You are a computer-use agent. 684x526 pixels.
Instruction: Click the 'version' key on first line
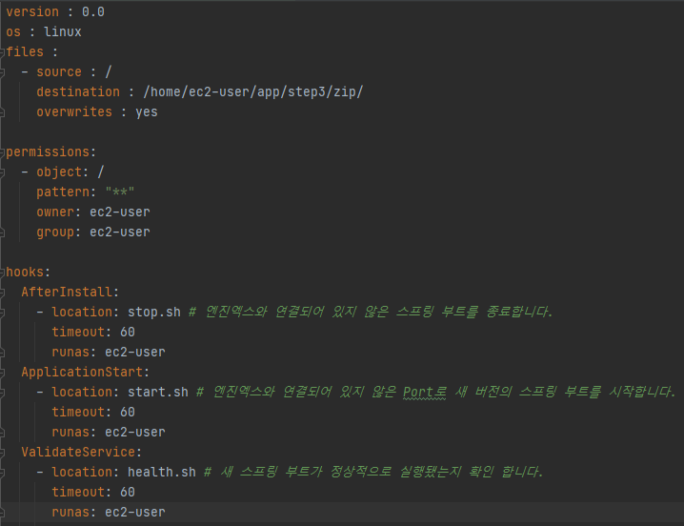[x=32, y=11]
